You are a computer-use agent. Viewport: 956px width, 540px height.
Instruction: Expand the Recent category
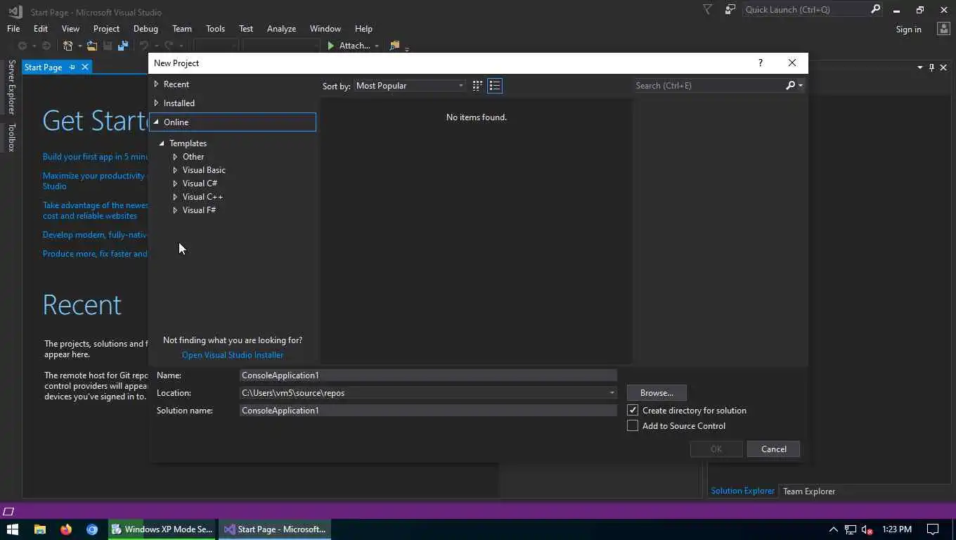pyautogui.click(x=156, y=84)
